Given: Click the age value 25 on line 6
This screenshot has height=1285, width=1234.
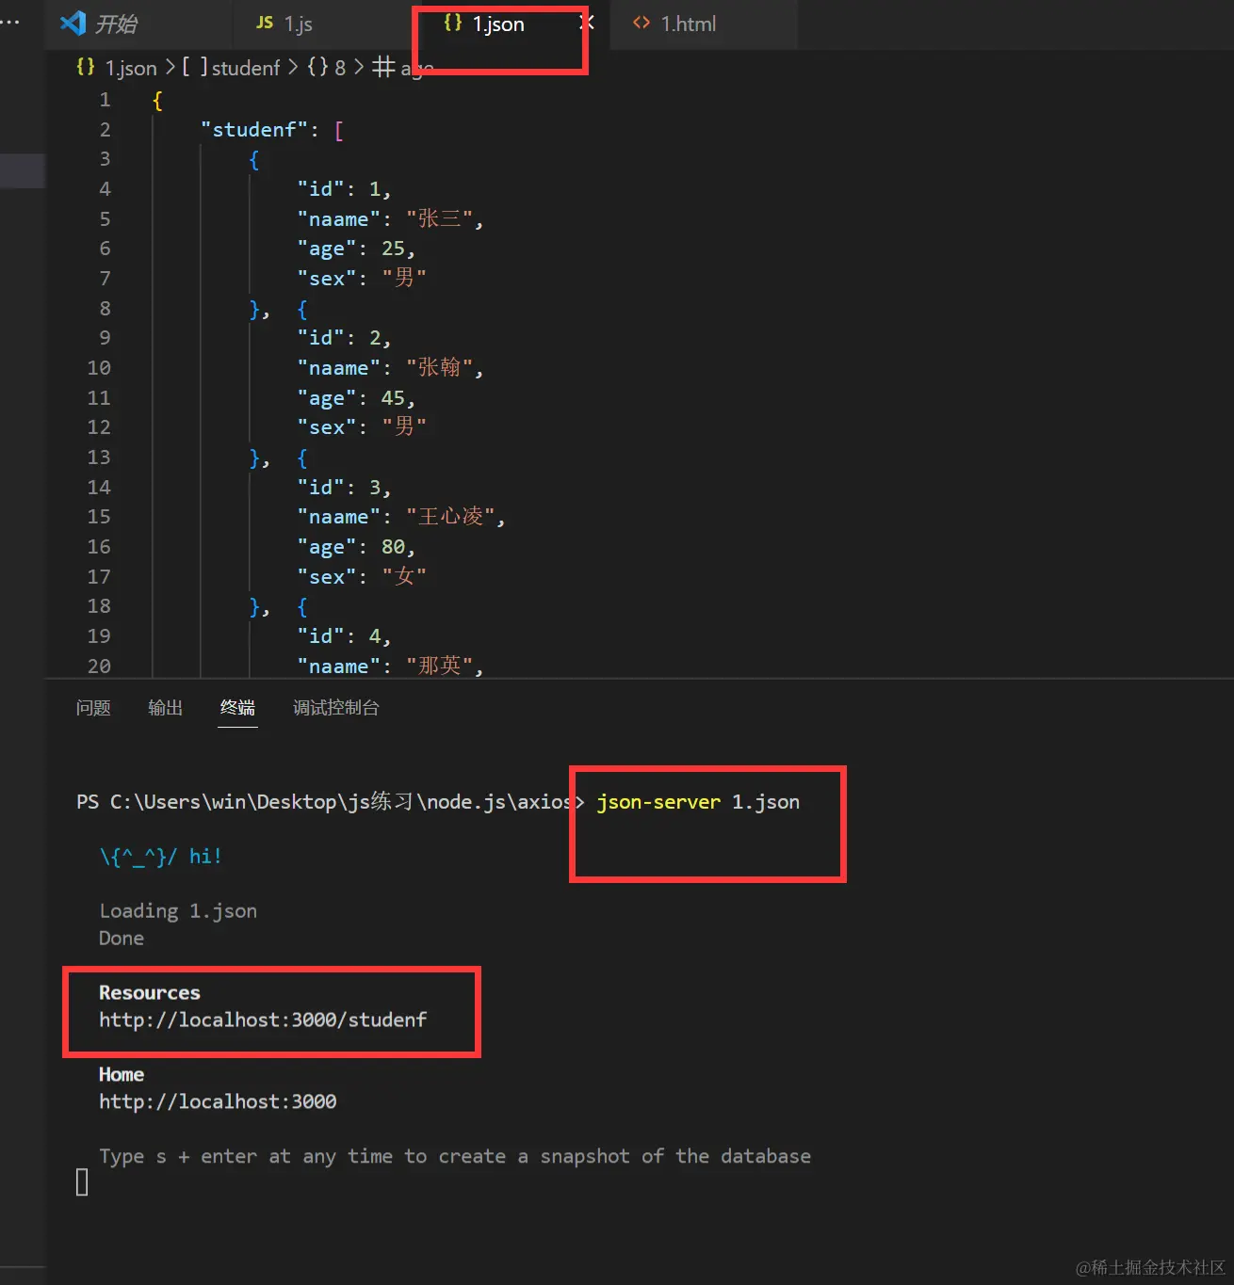Looking at the screenshot, I should click(393, 249).
